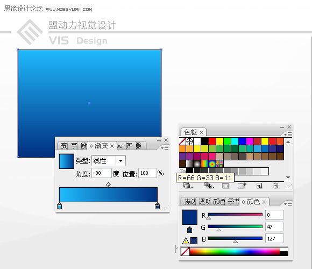The height and width of the screenshot is (269, 312).
Task: Click the B value field showing 127
Action: coord(274,238)
